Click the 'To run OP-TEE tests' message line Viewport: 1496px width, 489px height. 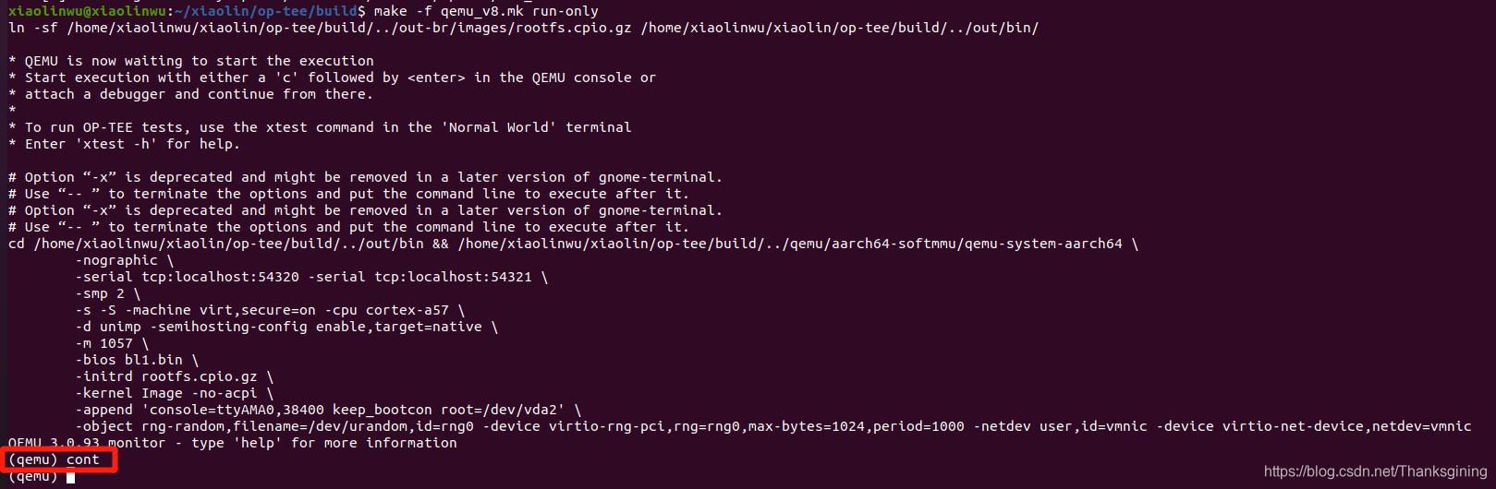(320, 127)
